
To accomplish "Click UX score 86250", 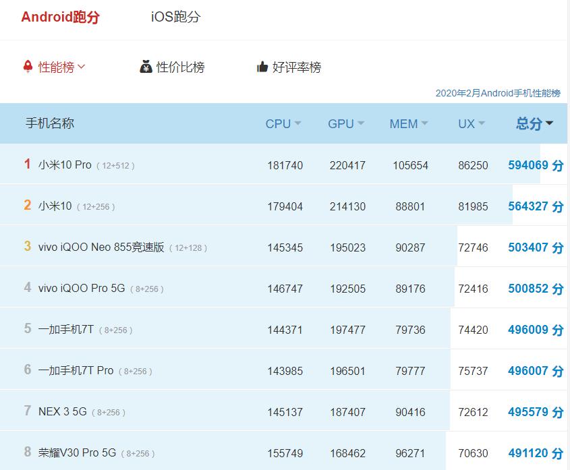I will click(473, 165).
